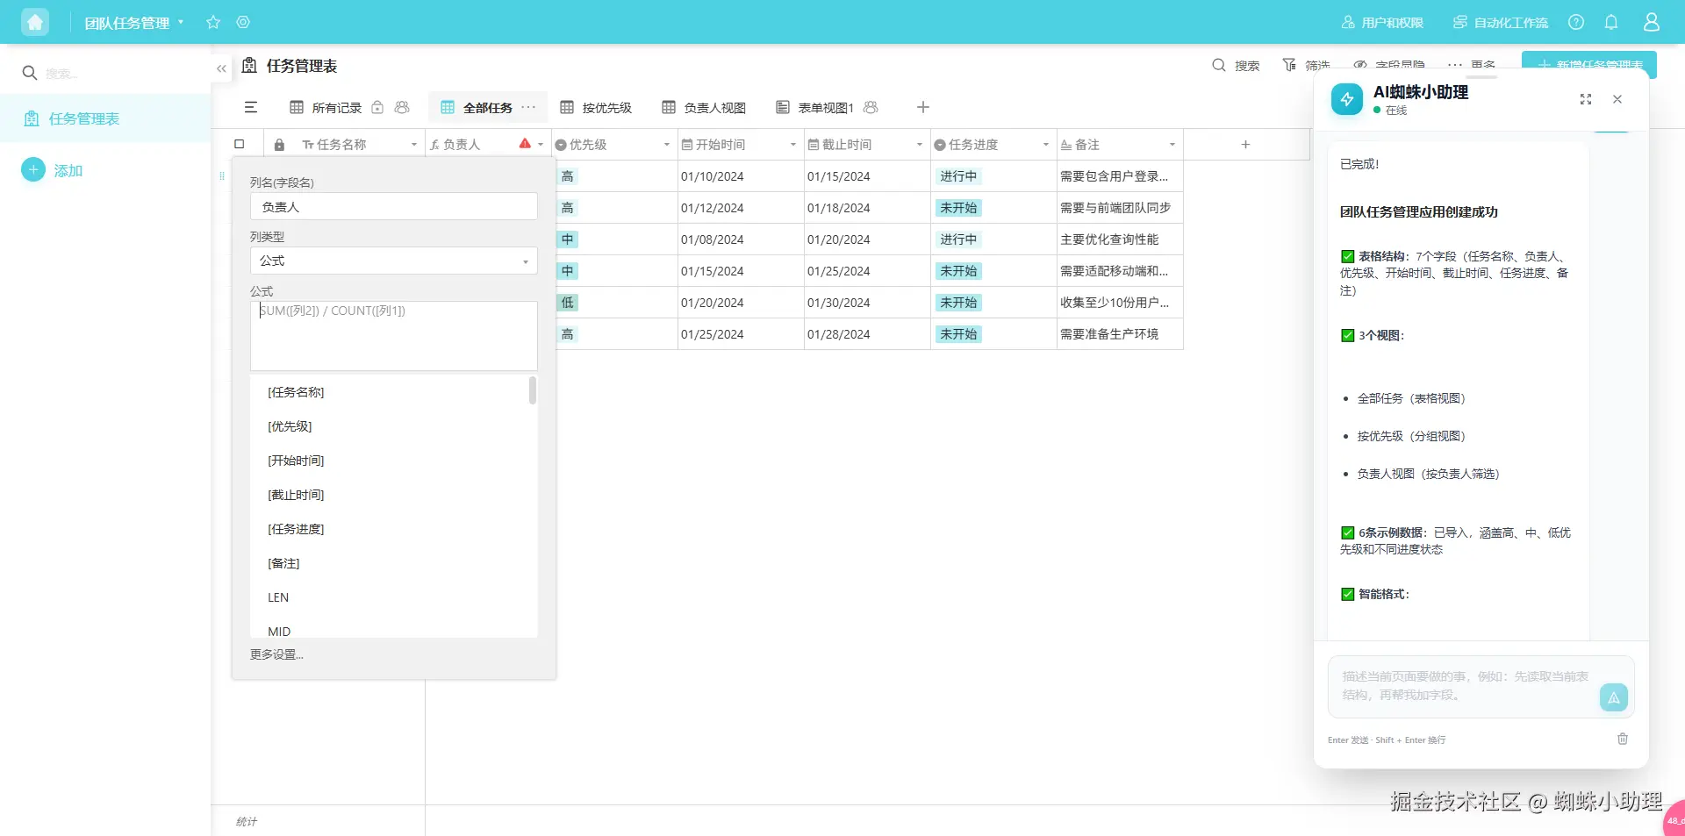Click the AI蜘蛛小助理 lightning logo

coord(1347,99)
